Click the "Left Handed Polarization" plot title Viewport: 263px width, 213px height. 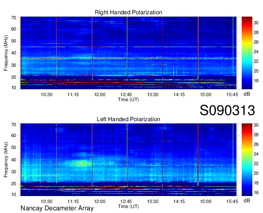[x=128, y=119]
